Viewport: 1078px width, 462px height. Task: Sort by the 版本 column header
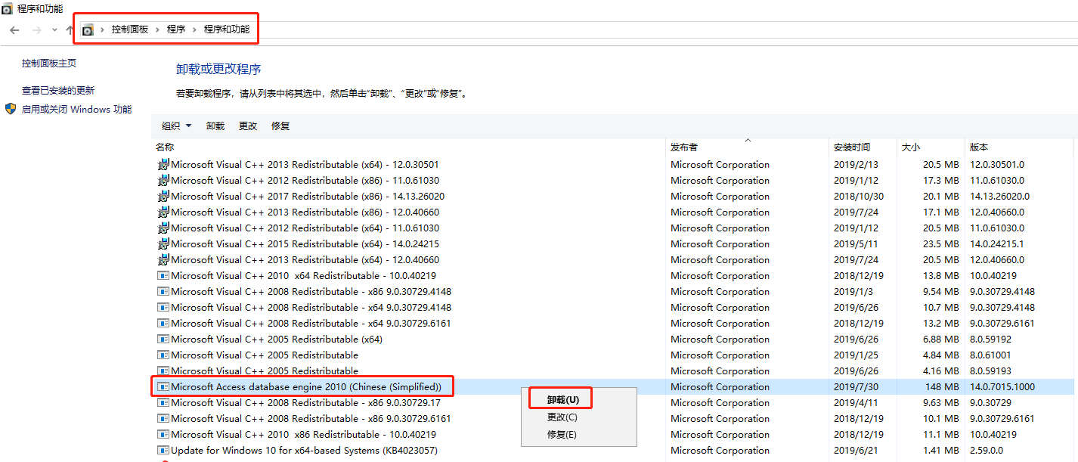1020,147
